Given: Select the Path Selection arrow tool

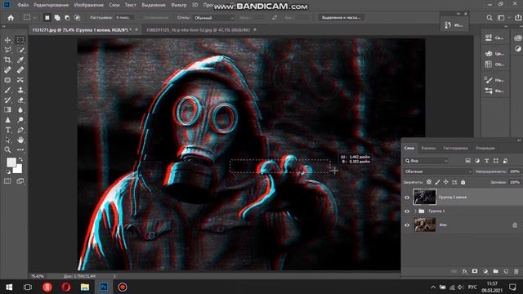Looking at the screenshot, I should pos(7,140).
